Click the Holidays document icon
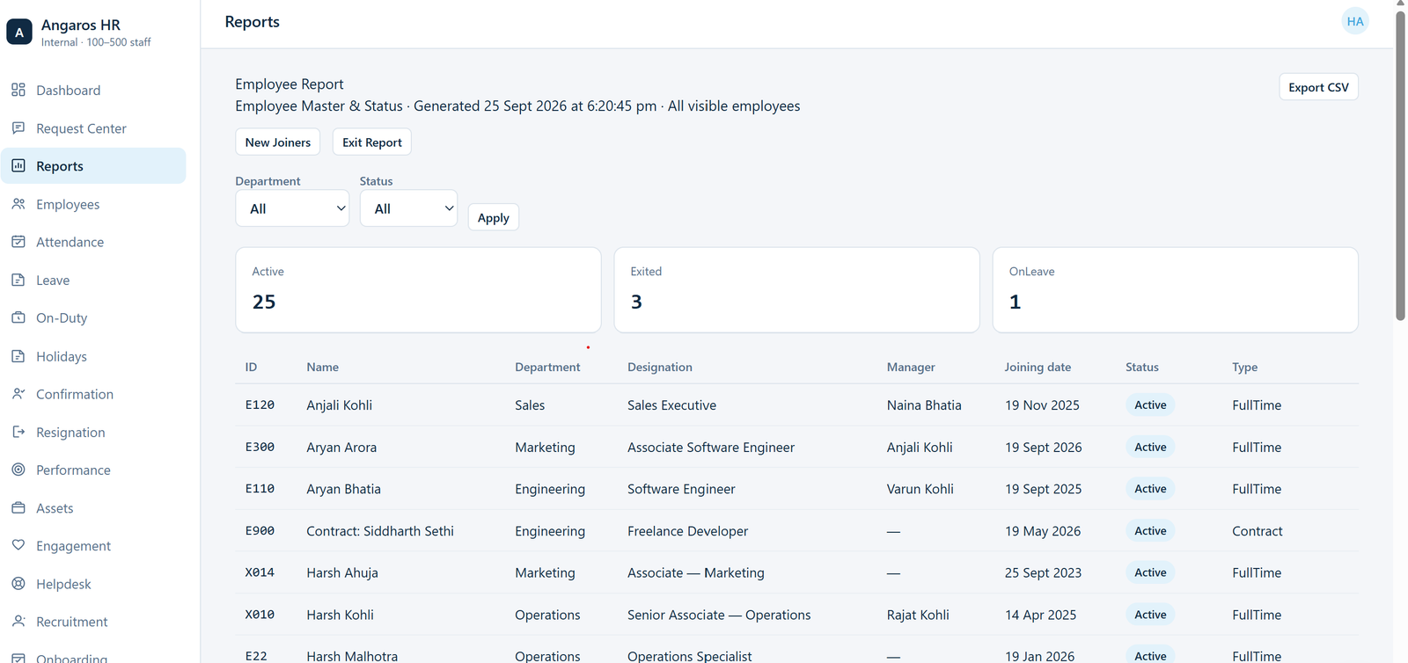1408x663 pixels. [x=18, y=356]
